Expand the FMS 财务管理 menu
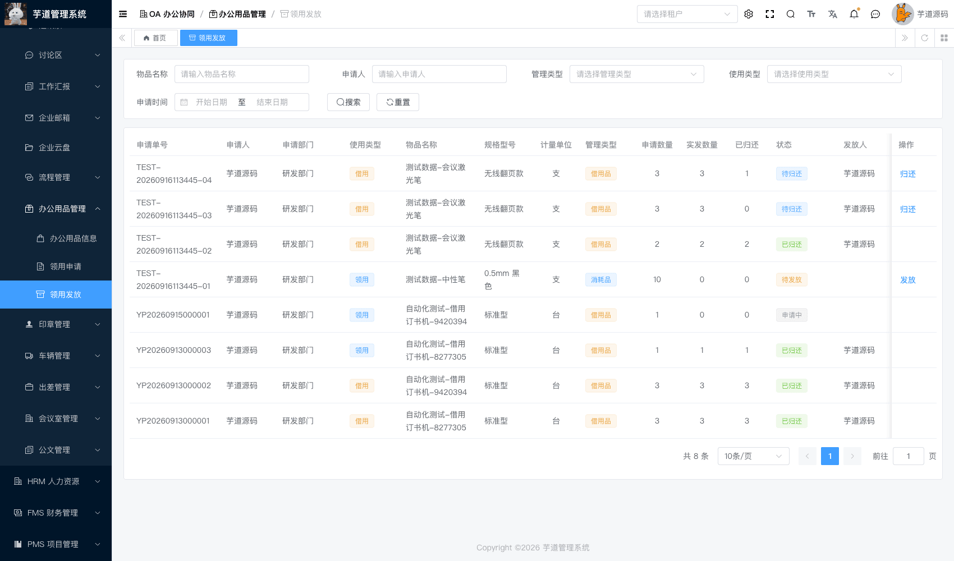 click(x=56, y=513)
